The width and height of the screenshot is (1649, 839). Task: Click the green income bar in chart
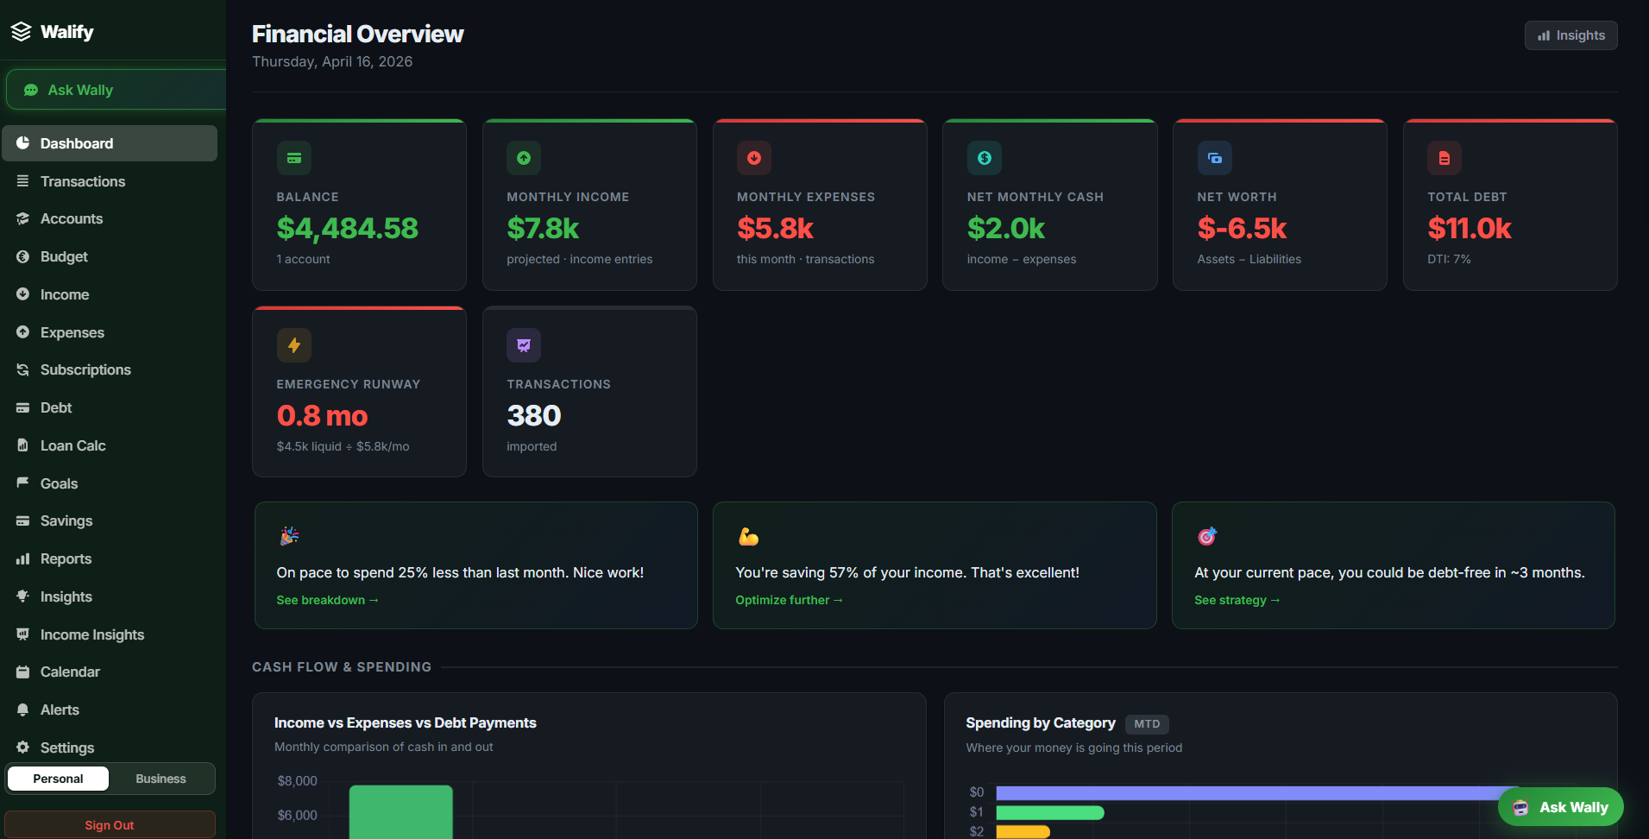click(x=400, y=811)
